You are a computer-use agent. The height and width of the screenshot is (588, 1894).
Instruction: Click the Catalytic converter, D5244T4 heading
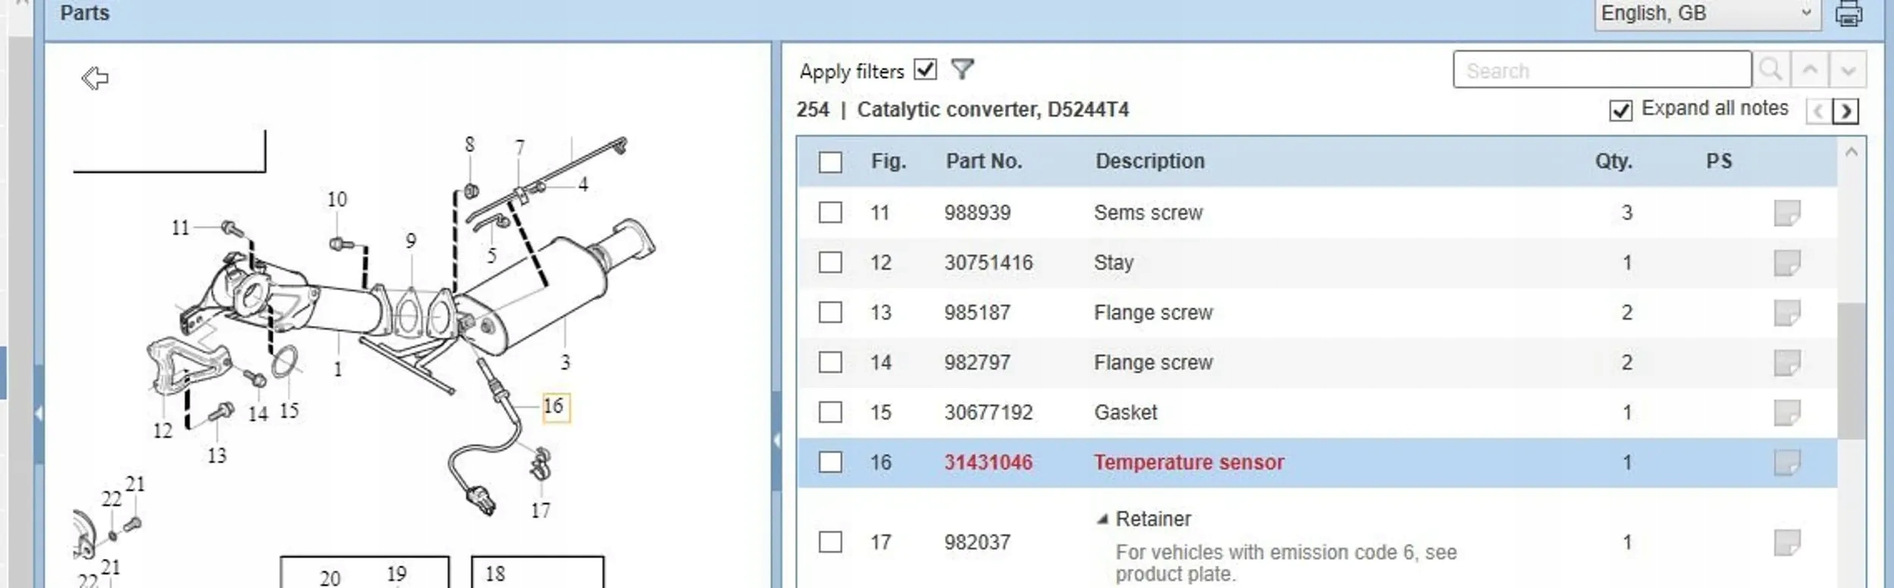point(992,110)
